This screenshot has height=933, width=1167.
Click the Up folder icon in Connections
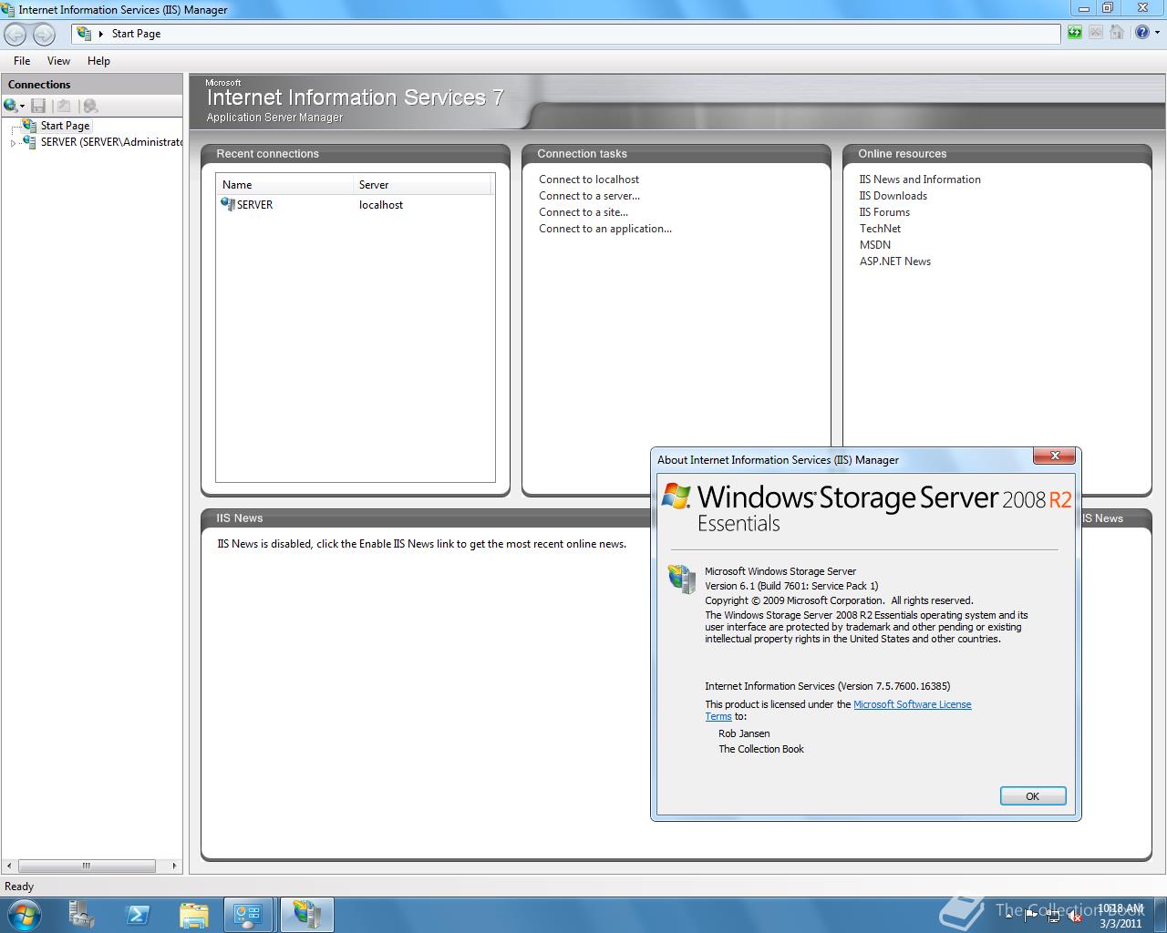pyautogui.click(x=64, y=106)
